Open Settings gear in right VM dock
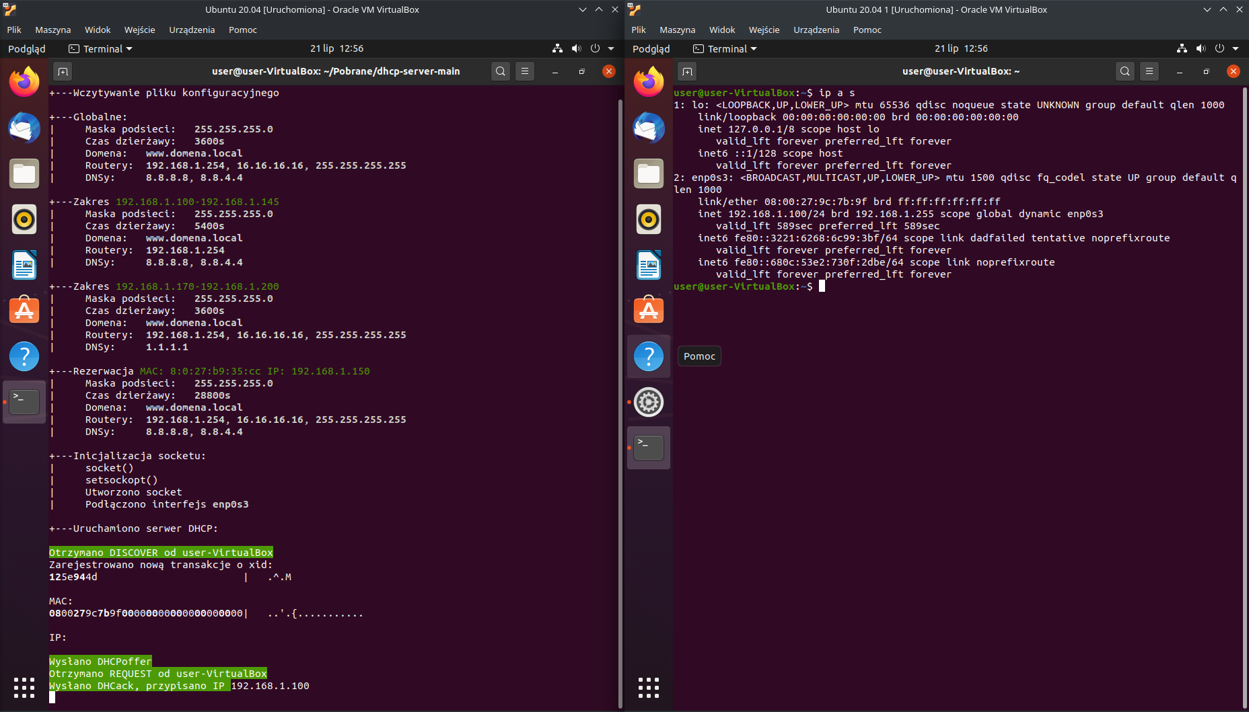 pos(649,402)
